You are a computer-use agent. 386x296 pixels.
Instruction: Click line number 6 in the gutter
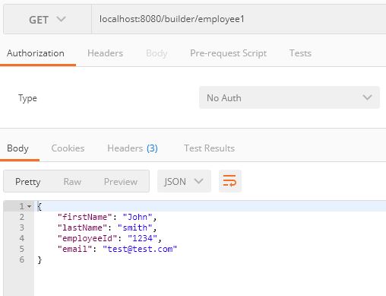22,259
